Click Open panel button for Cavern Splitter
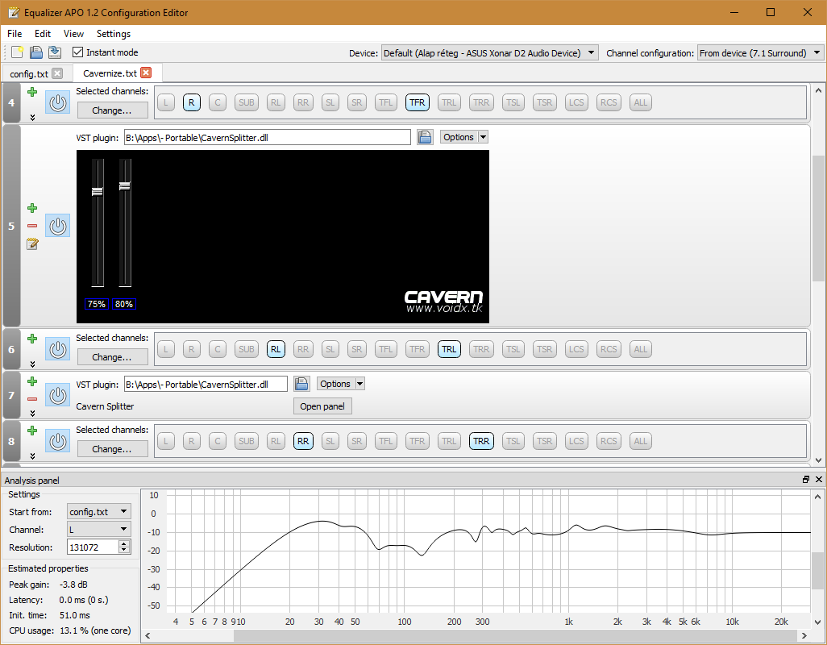827x645 pixels. pyautogui.click(x=322, y=406)
